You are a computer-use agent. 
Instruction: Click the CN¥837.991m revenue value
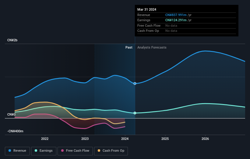[176, 15]
